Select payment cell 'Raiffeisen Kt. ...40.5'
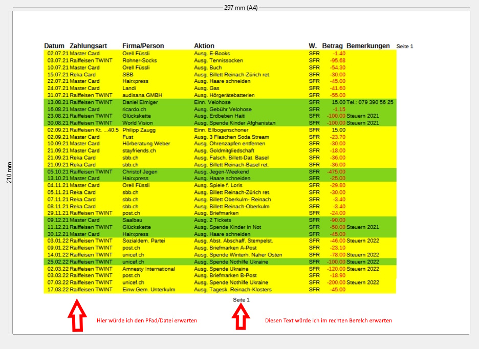 (94, 130)
